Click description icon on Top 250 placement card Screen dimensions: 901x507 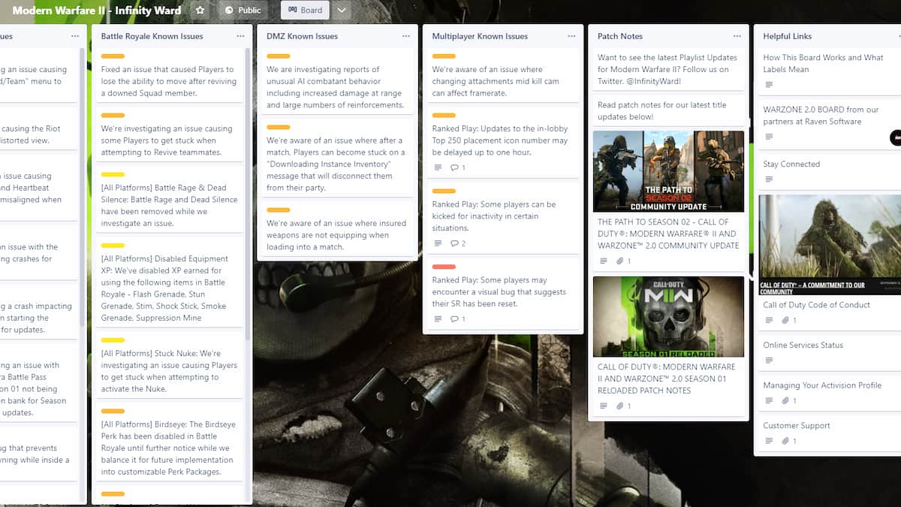pos(438,167)
